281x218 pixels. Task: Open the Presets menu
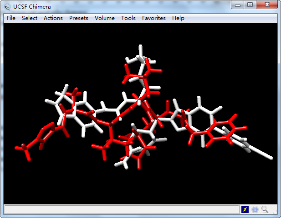click(79, 18)
